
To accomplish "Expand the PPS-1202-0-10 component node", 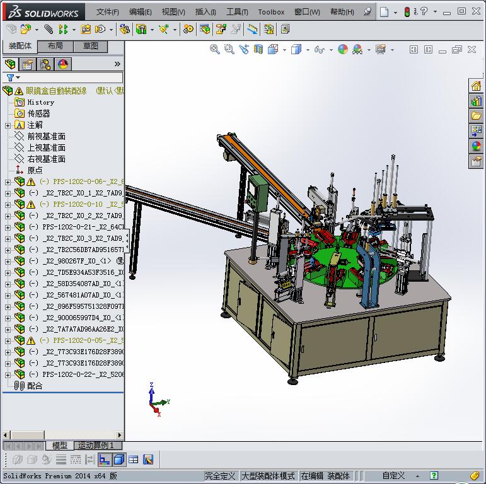I will tap(8, 205).
